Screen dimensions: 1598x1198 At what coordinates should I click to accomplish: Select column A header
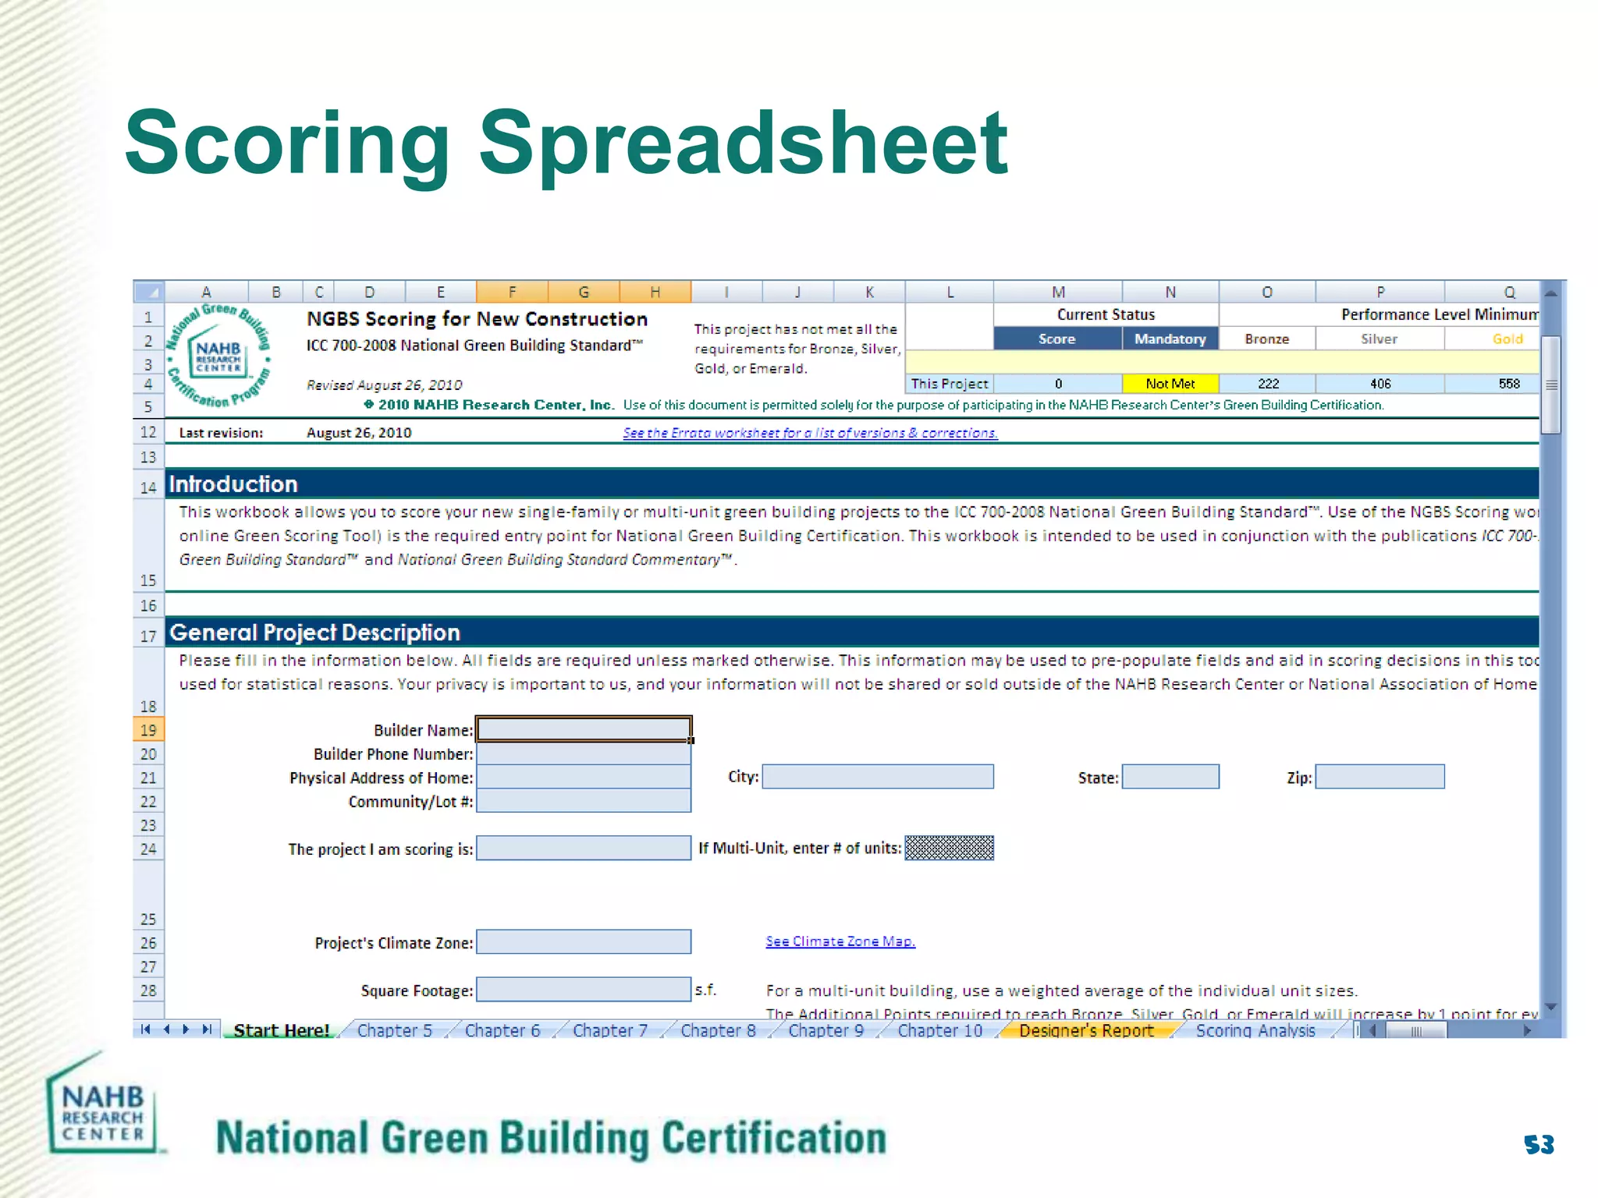206,292
